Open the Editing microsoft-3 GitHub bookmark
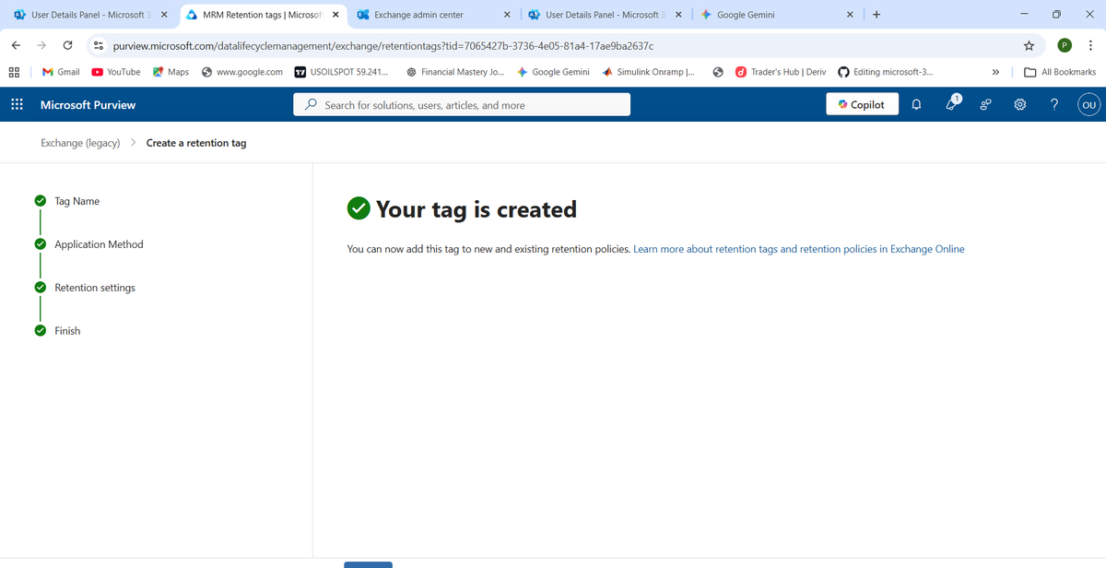This screenshot has width=1106, height=568. click(885, 72)
